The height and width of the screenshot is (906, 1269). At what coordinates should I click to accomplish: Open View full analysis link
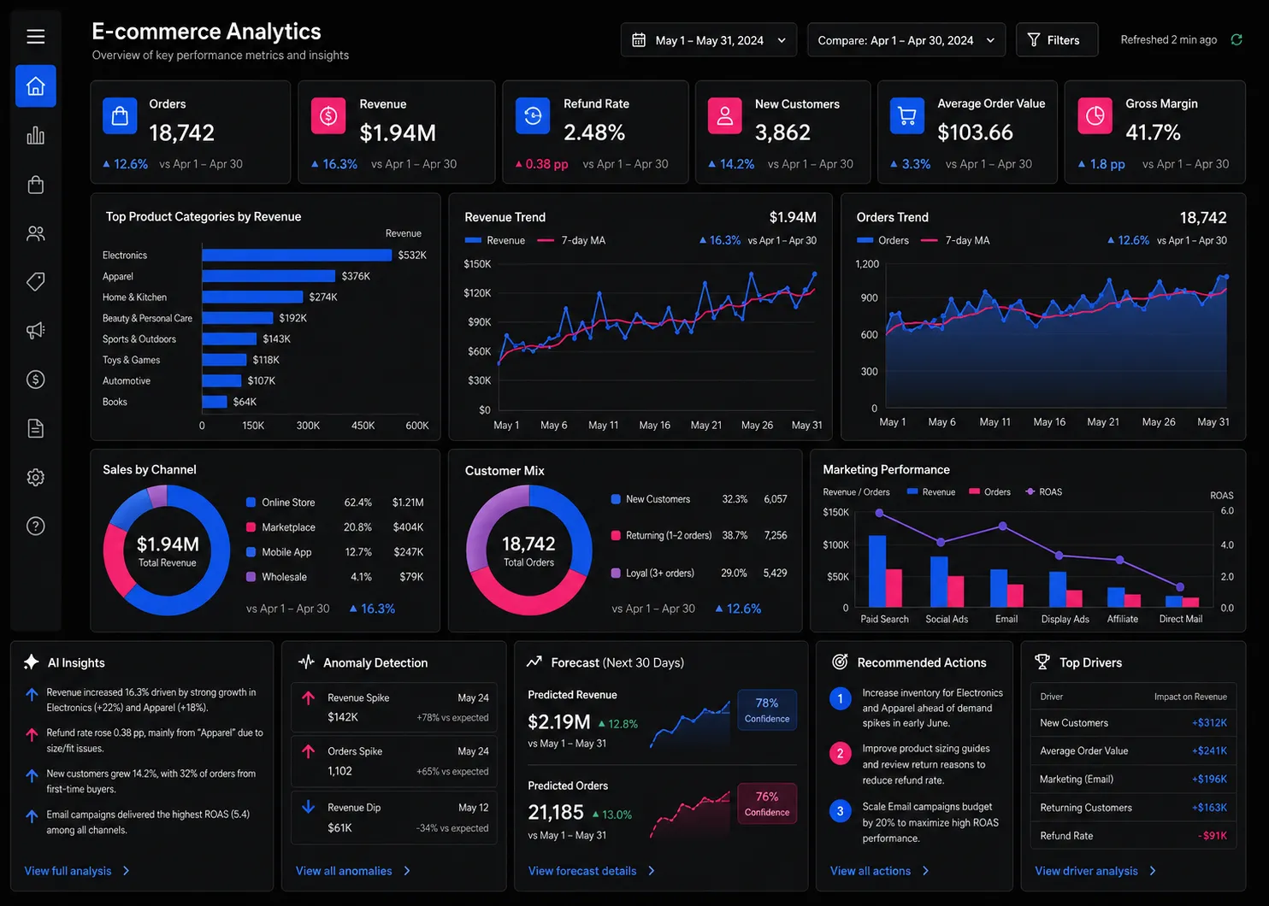click(x=77, y=871)
